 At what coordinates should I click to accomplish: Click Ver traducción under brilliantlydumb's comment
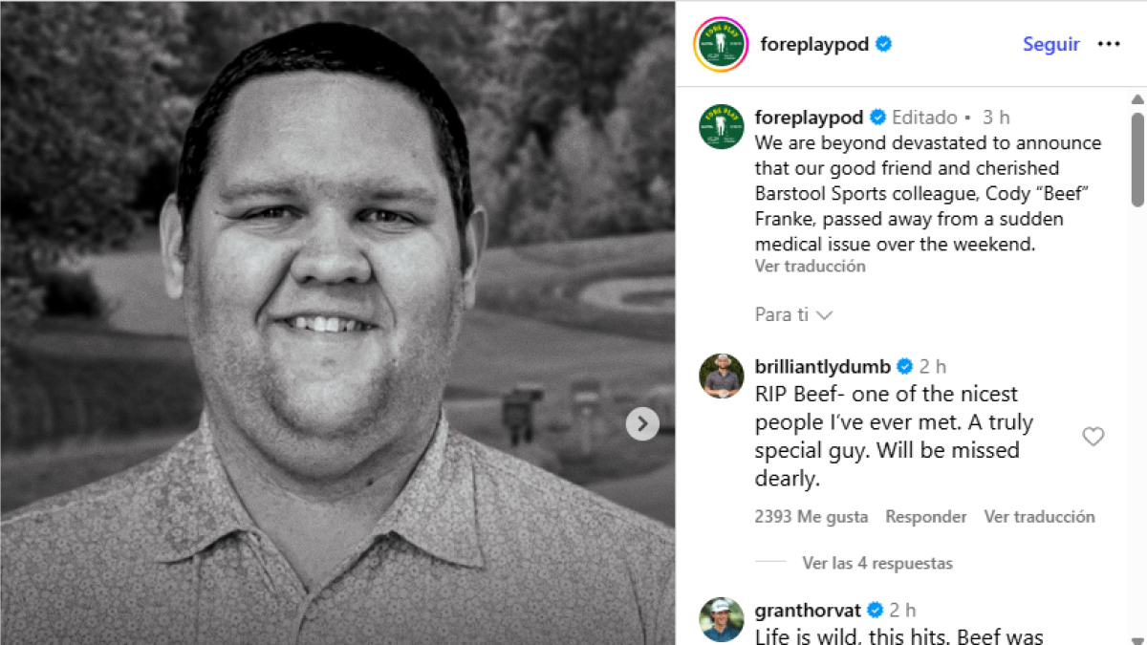pos(1040,517)
